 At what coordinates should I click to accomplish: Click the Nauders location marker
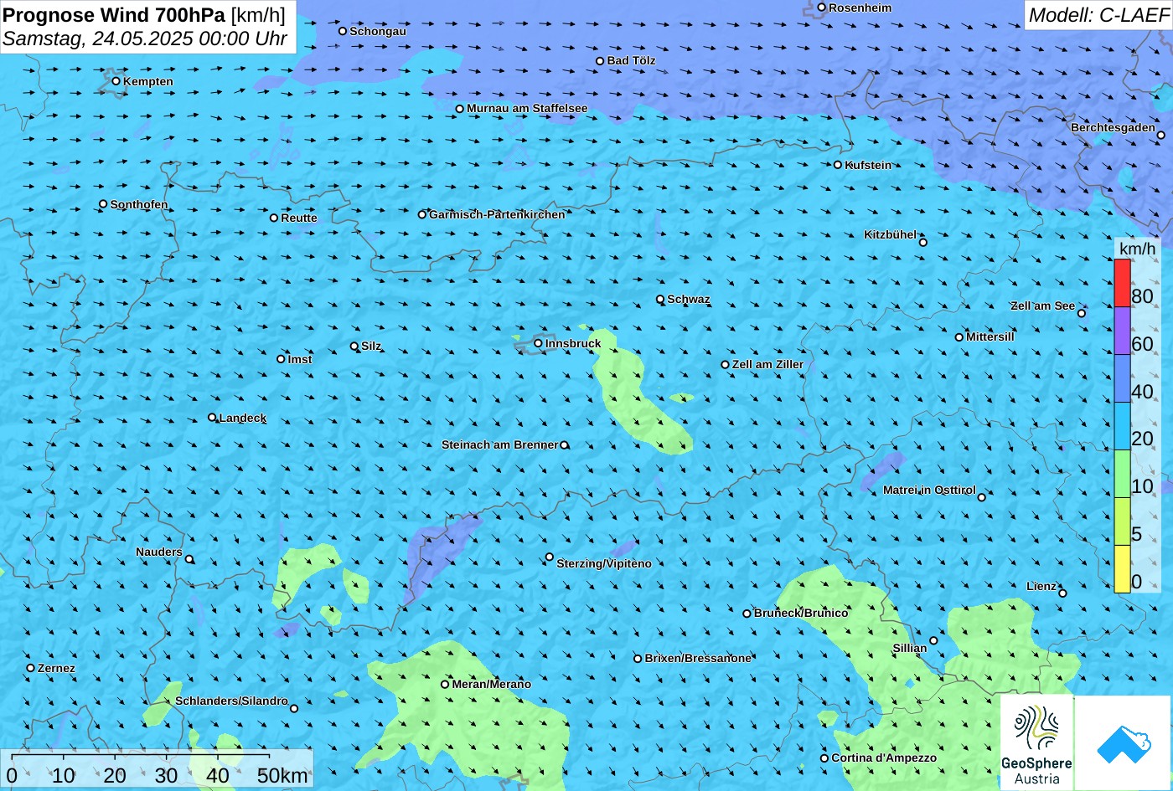(x=189, y=559)
